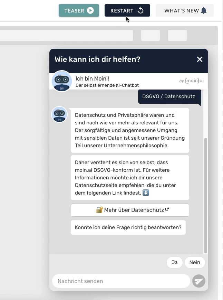The width and height of the screenshot is (223, 300).
Task: Open the Mehr über Datenschutz link
Action: pos(130,210)
